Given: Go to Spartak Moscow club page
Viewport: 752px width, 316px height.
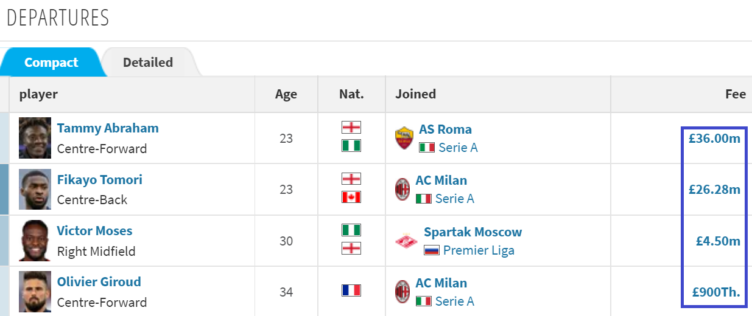Looking at the screenshot, I should tap(473, 232).
